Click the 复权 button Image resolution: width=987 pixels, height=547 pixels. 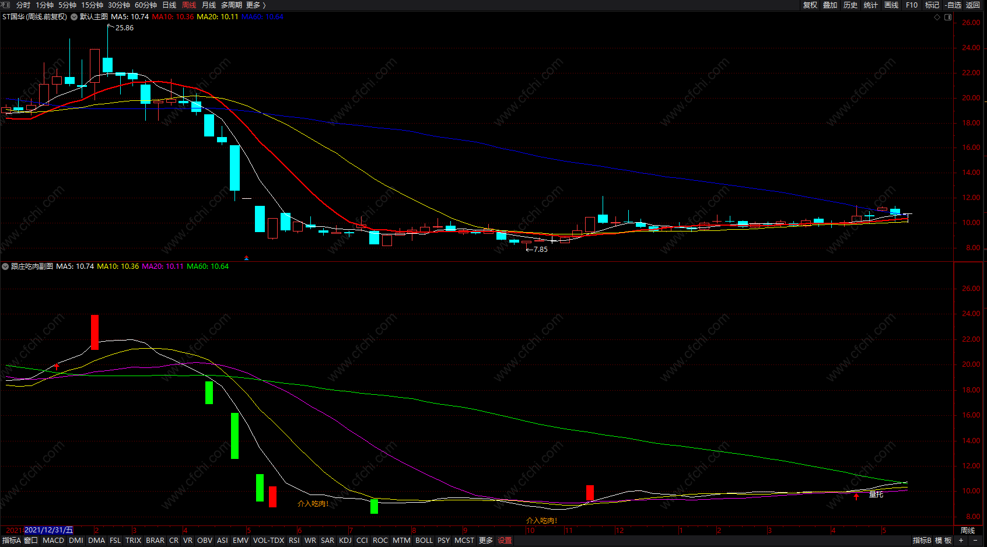[x=810, y=5]
